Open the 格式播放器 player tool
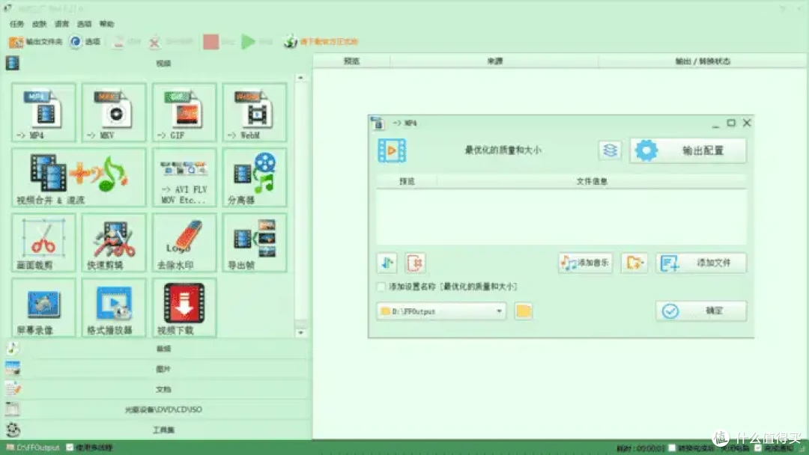The image size is (809, 455). pyautogui.click(x=114, y=308)
